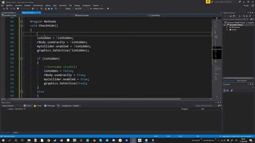Select the Soluzione 'Stealth Project' node
Image resolution: width=255 pixels, height=143 pixels.
(x=239, y=22)
